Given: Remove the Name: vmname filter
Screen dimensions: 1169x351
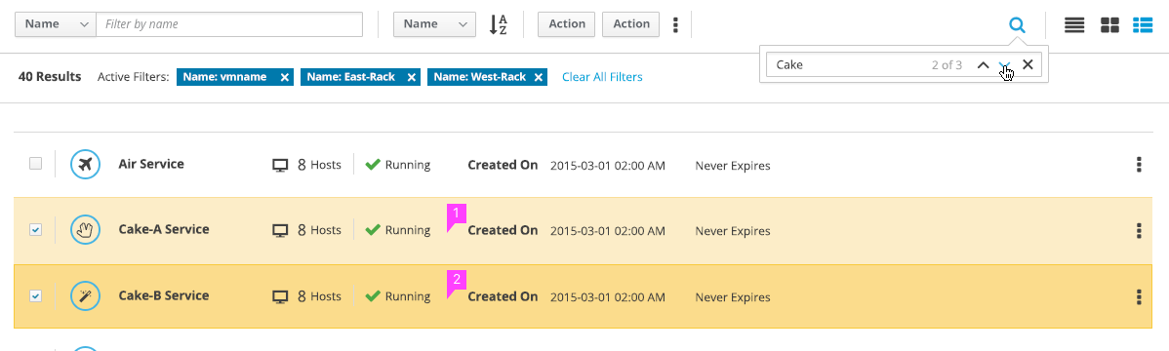Looking at the screenshot, I should tap(284, 77).
